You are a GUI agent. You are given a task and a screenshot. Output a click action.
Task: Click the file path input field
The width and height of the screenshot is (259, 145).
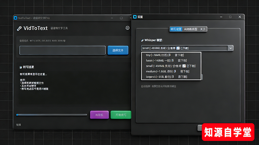62,50
